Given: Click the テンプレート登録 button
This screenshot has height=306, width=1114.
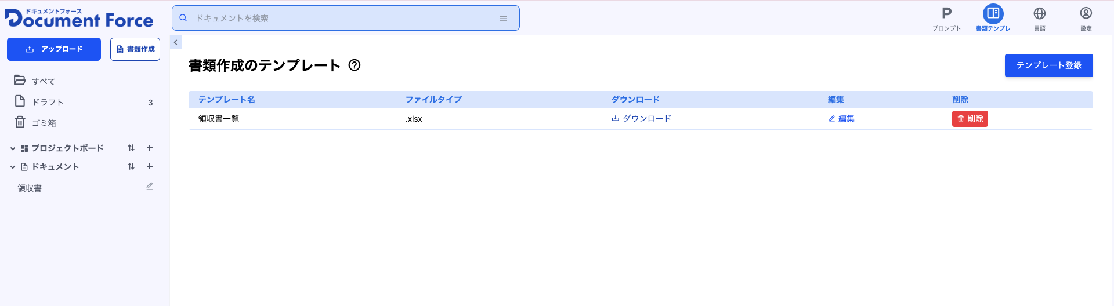Looking at the screenshot, I should click(x=1048, y=65).
